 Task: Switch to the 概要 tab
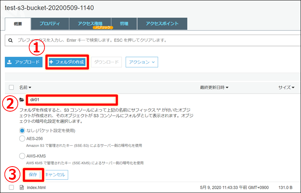18,24
